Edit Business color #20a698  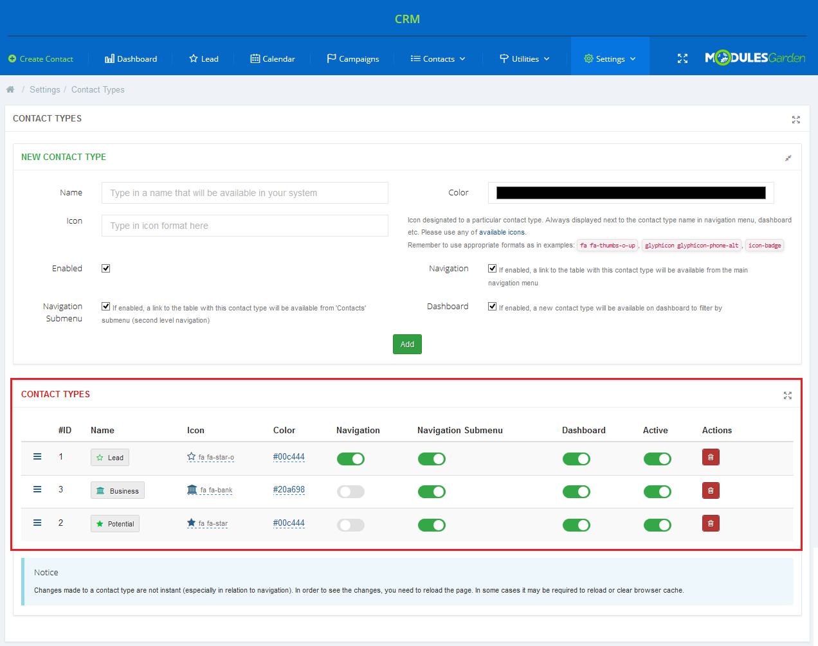pos(289,490)
